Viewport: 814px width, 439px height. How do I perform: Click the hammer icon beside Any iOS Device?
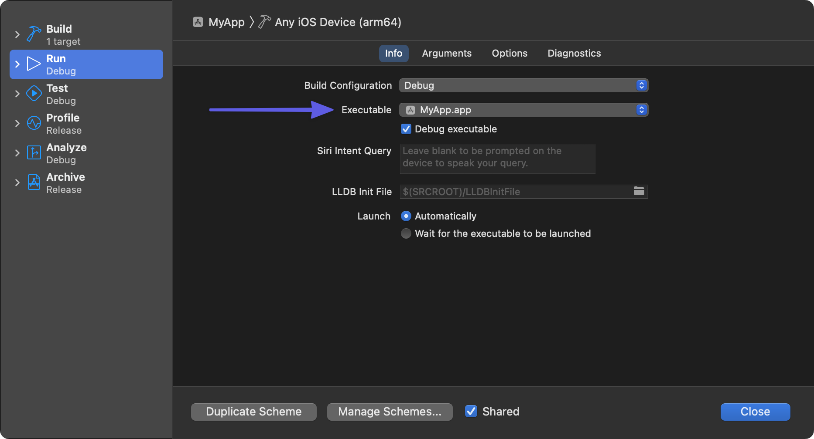[x=264, y=22]
